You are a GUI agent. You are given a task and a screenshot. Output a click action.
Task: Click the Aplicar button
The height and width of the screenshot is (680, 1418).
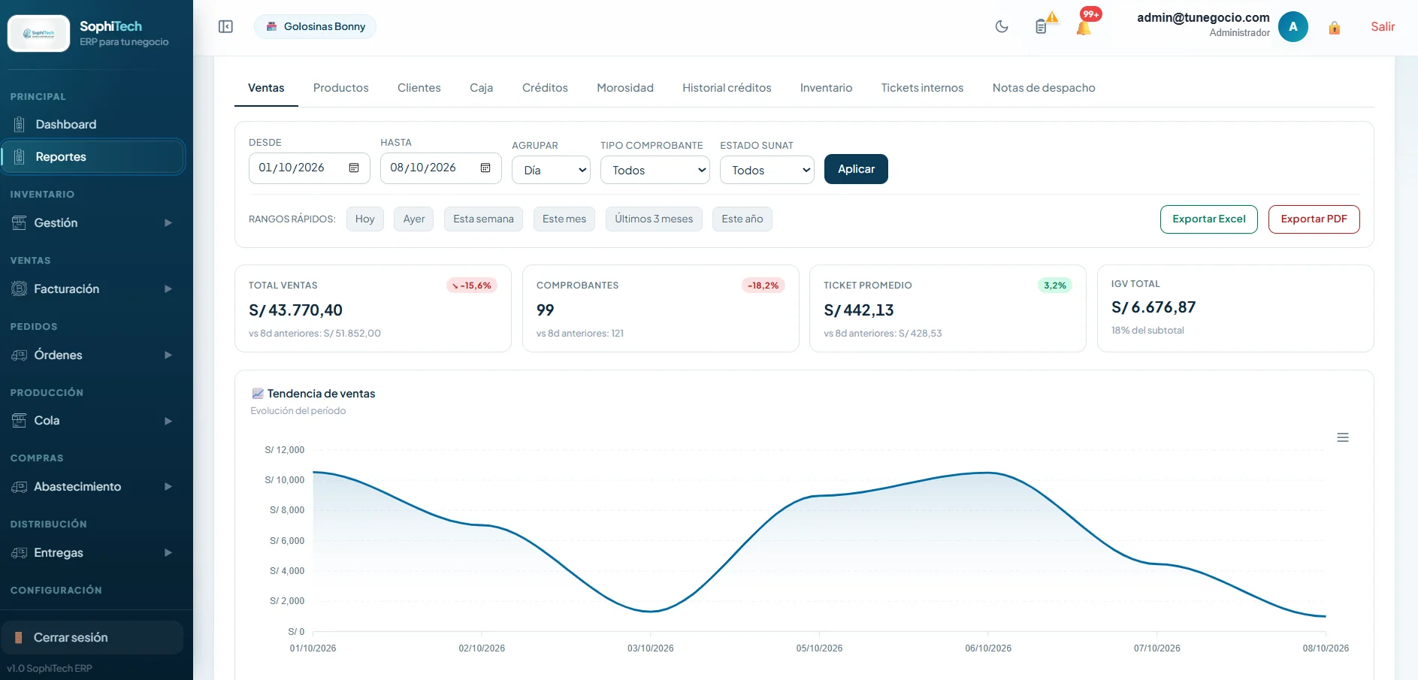856,169
